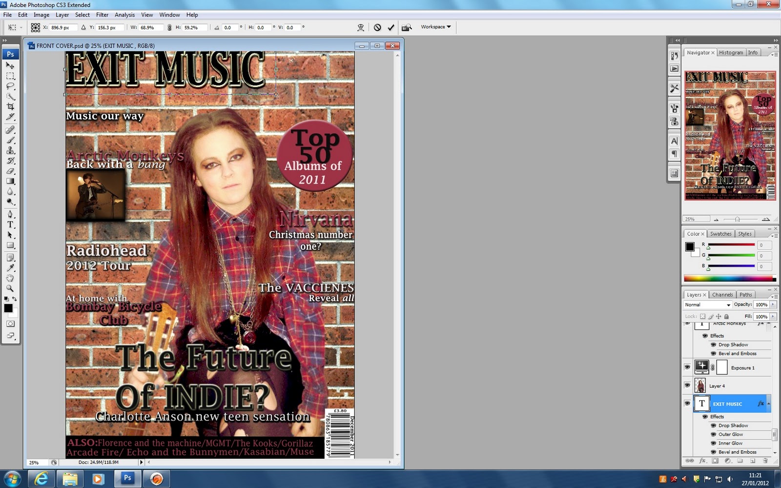
Task: Select the Crop tool
Action: (10, 107)
